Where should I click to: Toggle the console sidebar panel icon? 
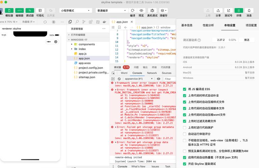(113, 79)
